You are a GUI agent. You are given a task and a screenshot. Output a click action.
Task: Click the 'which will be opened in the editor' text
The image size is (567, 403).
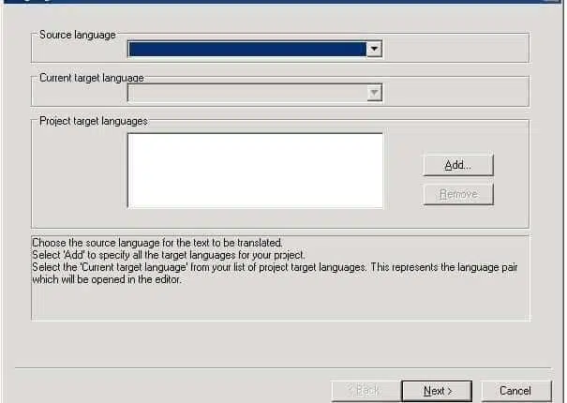pos(107,279)
